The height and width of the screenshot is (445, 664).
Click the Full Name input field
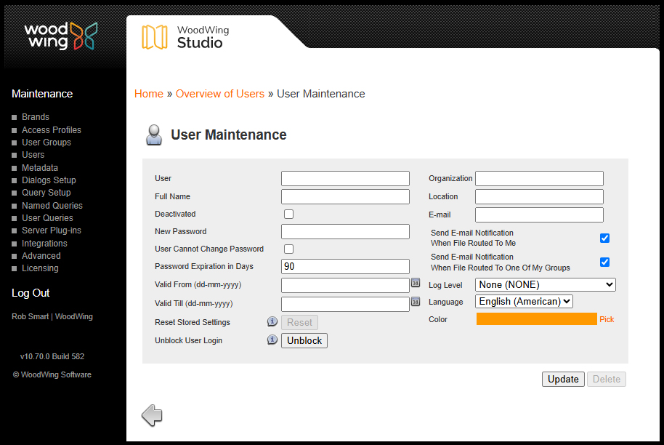pyautogui.click(x=345, y=196)
